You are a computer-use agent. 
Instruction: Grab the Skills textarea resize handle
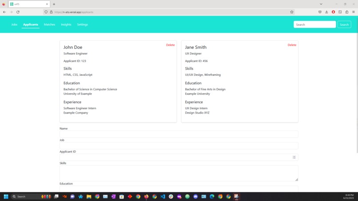[x=296, y=180]
